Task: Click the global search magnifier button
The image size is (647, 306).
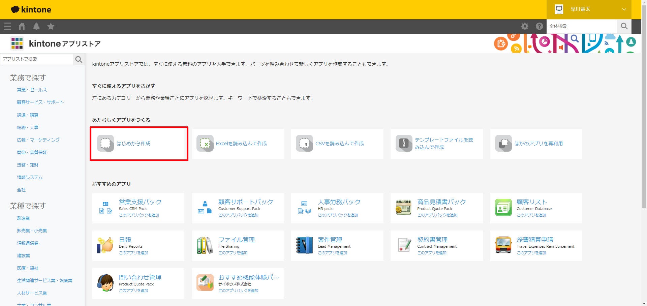Action: [624, 26]
